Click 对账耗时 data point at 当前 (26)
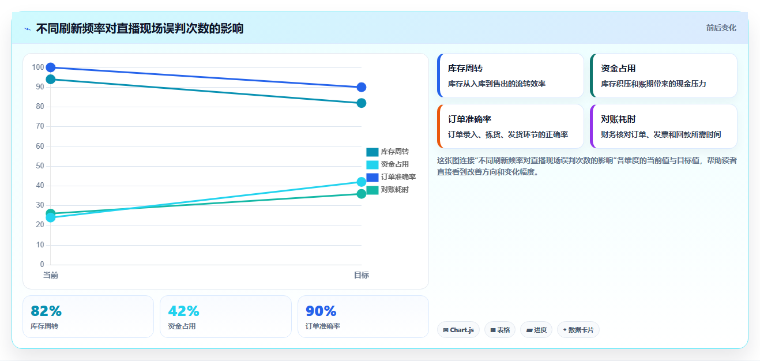760x361 pixels. (x=51, y=213)
